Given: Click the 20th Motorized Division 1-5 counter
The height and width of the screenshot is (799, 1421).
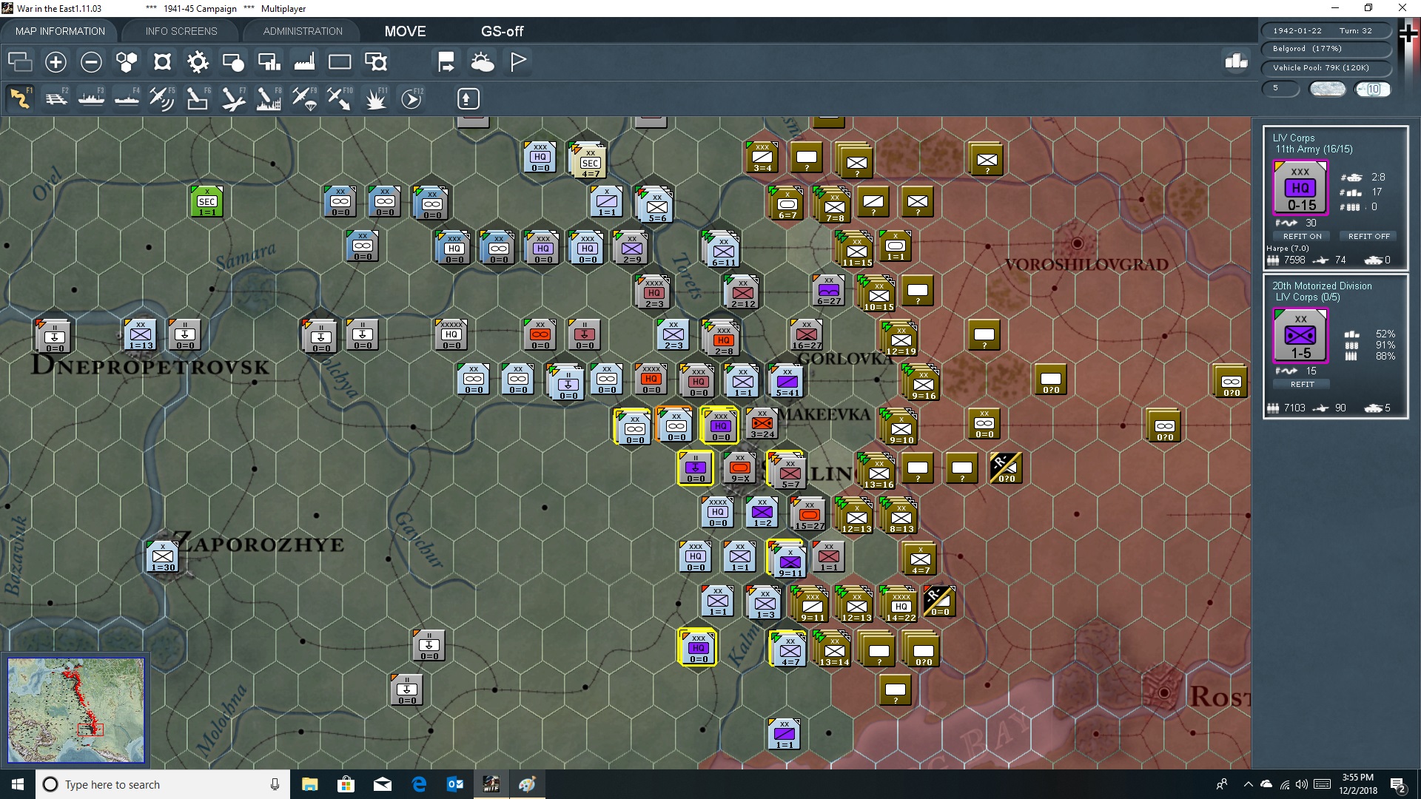Looking at the screenshot, I should click(1300, 336).
